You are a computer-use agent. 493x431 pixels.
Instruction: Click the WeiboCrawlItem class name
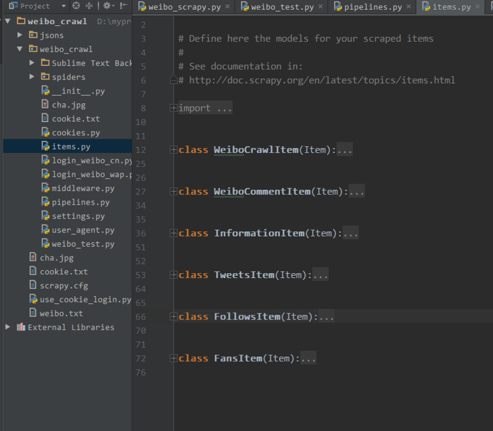click(256, 150)
